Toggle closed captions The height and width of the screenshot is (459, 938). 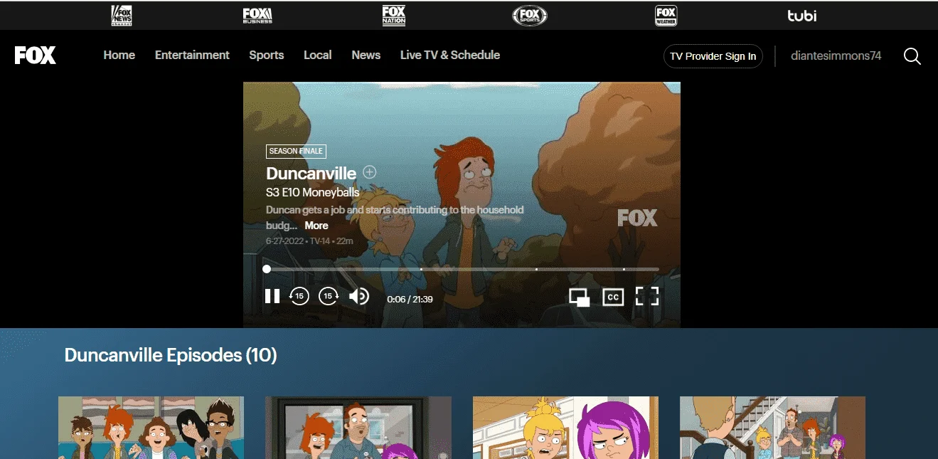pyautogui.click(x=613, y=297)
